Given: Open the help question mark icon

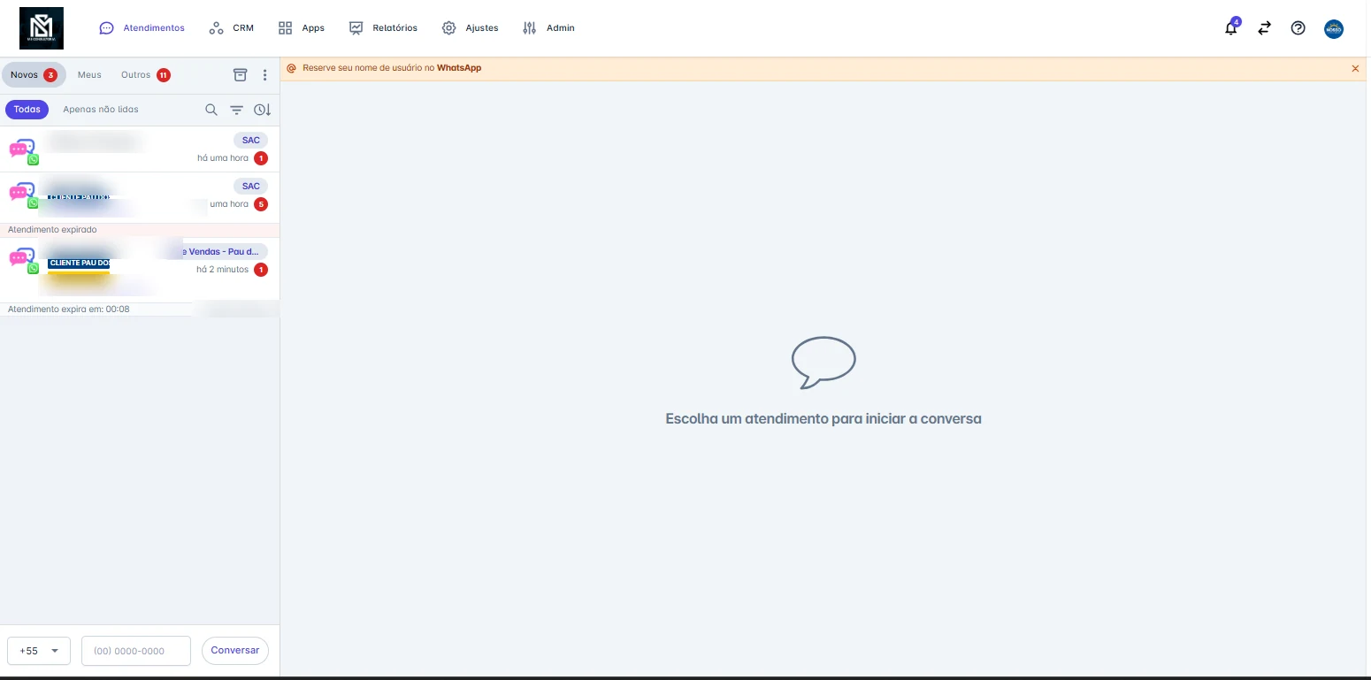Looking at the screenshot, I should click(x=1298, y=28).
